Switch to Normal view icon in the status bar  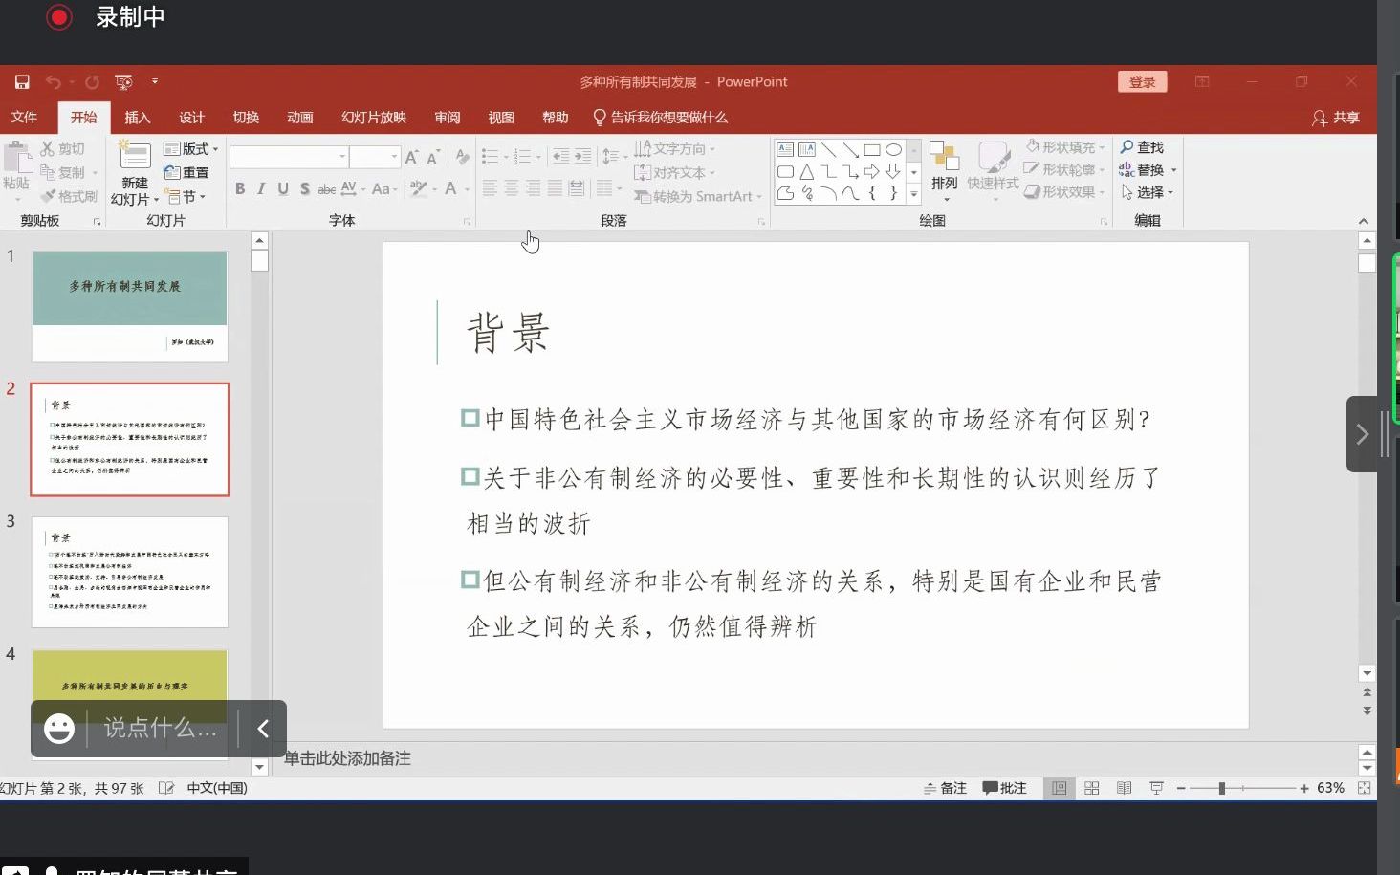point(1059,788)
